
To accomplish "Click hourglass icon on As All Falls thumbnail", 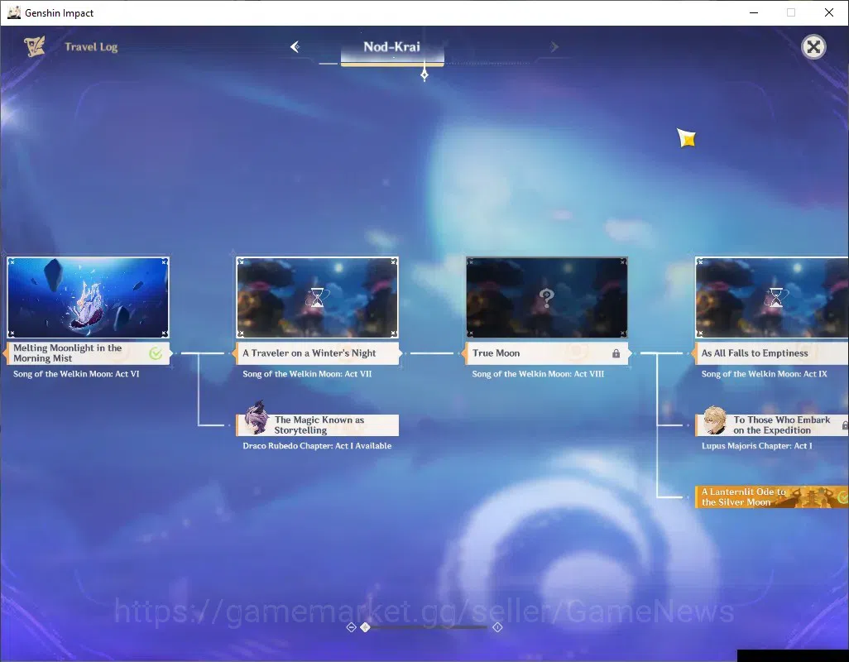I will point(776,297).
